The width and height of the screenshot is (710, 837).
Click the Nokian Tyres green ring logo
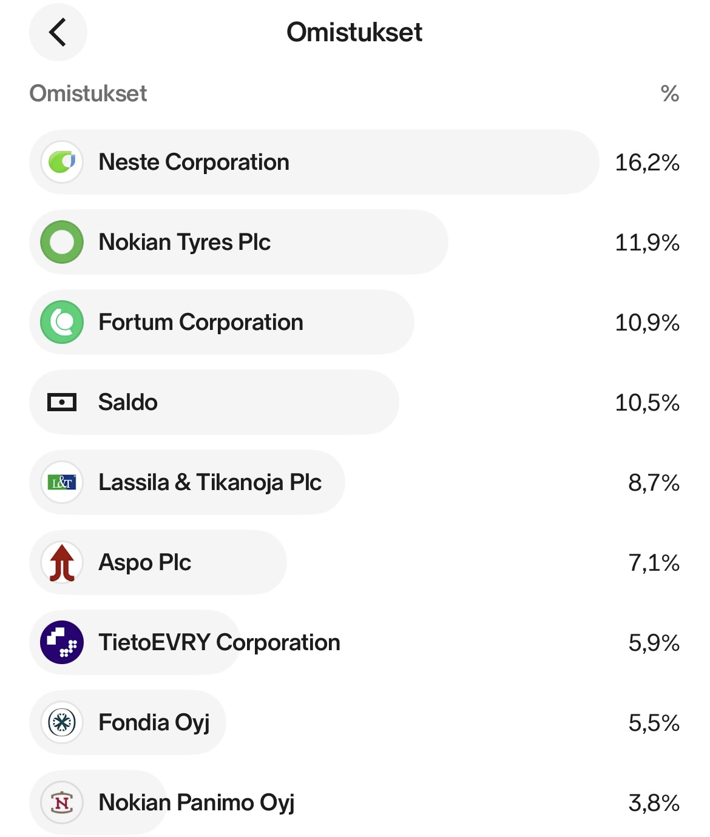62,242
